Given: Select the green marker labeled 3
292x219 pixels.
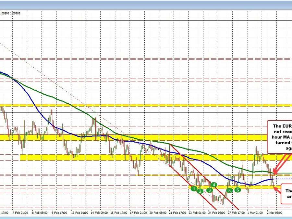Looking at the screenshot, I should (x=209, y=190).
